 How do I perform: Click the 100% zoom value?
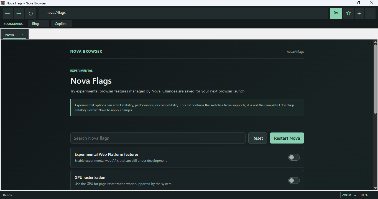click(x=364, y=195)
